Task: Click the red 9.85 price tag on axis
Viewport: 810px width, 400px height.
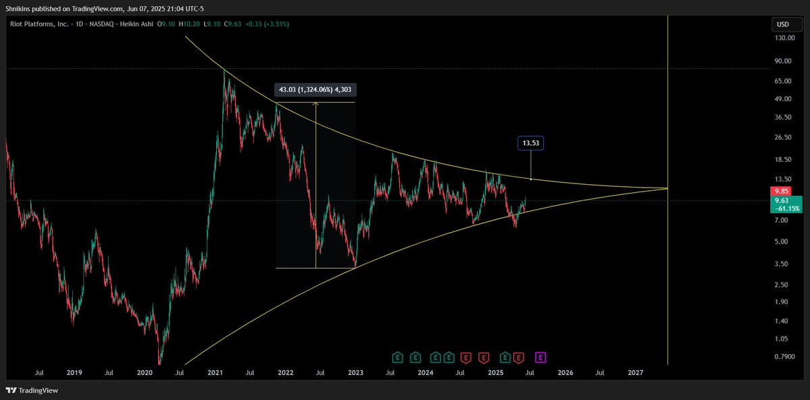Action: 780,190
